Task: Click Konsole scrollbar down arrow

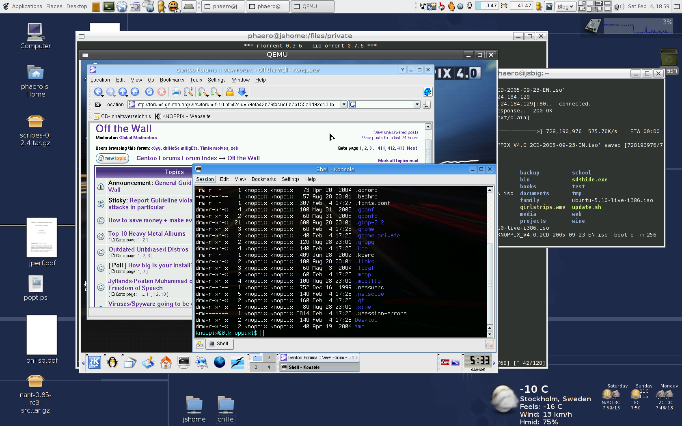Action: point(490,334)
